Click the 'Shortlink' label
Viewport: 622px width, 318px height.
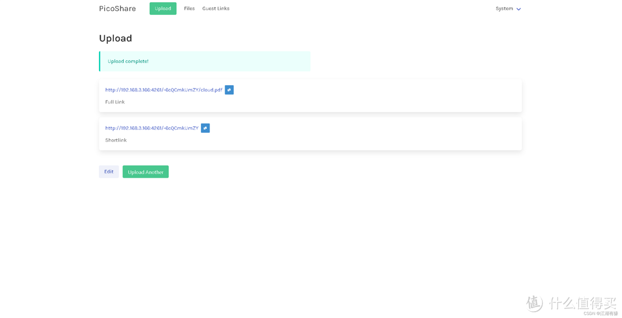coord(116,140)
